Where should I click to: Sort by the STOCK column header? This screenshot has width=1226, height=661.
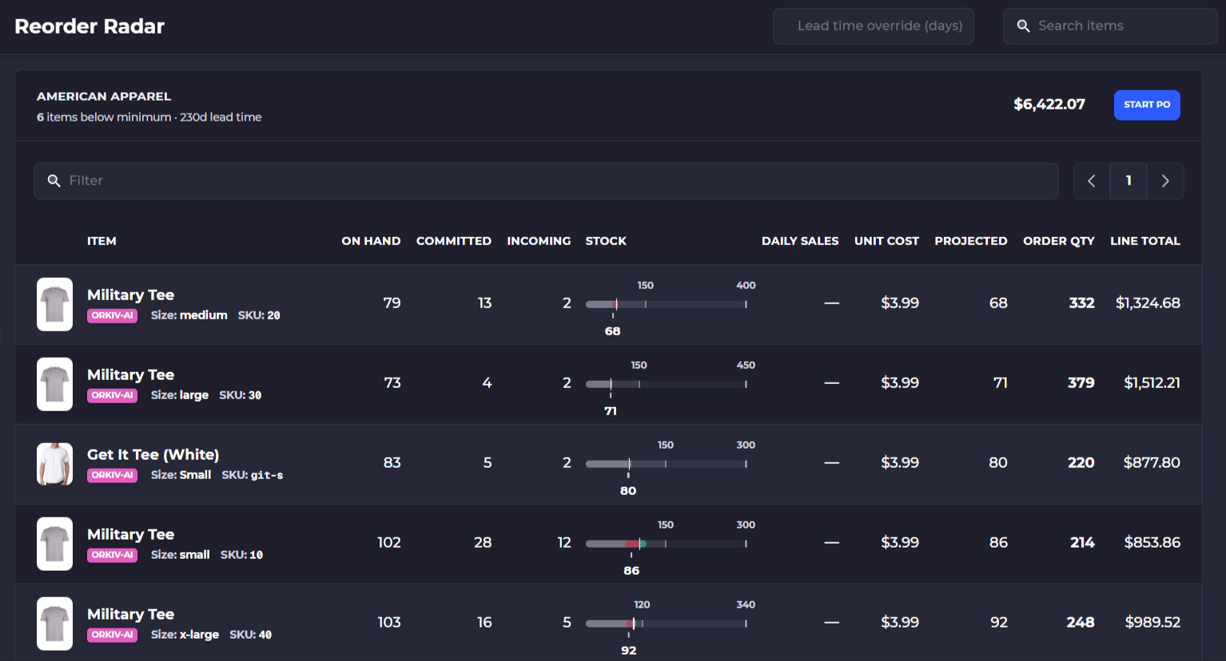pyautogui.click(x=606, y=241)
